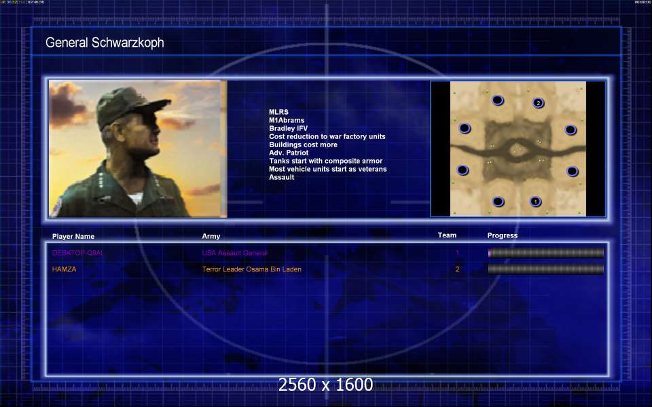Select the purple DESKTOP player name
This screenshot has width=652, height=407.
click(x=77, y=253)
